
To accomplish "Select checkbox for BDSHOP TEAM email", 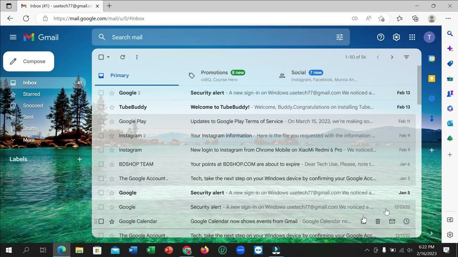I will tap(101, 164).
